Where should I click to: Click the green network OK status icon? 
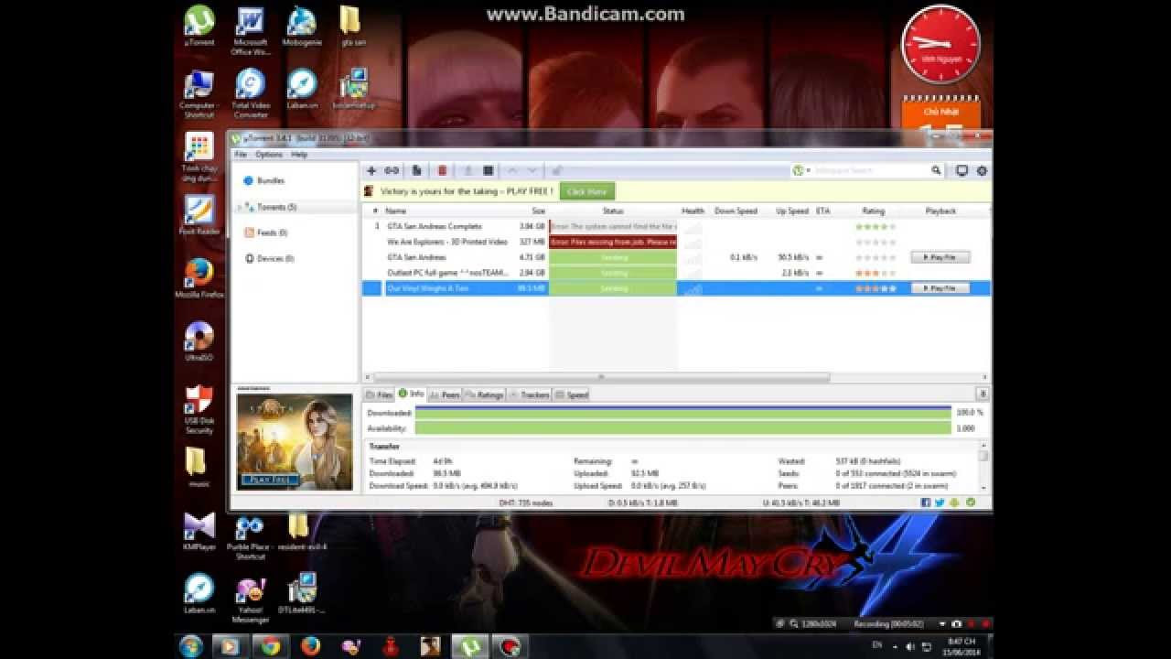click(x=971, y=502)
